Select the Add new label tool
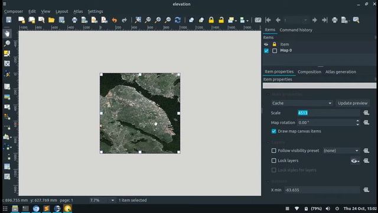378x213 pixels. [7, 107]
